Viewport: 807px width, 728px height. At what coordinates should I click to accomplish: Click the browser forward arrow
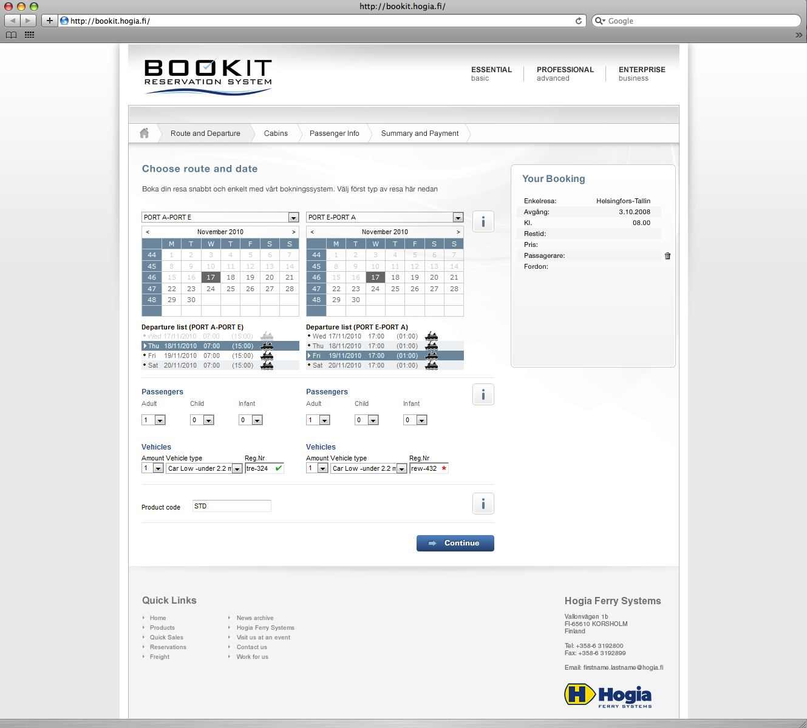pos(29,21)
